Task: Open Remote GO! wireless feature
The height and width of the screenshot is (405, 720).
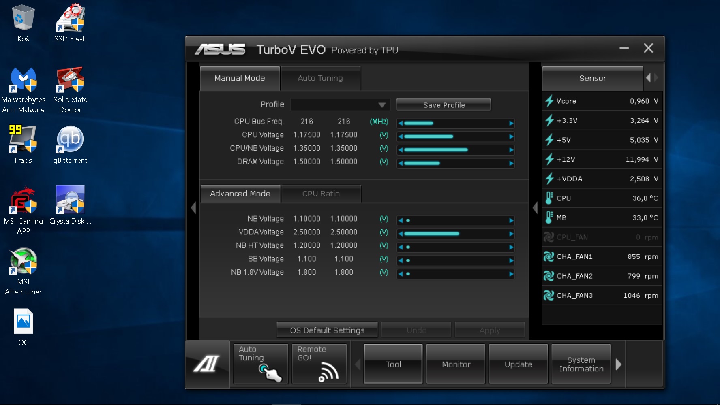Action: coord(319,364)
